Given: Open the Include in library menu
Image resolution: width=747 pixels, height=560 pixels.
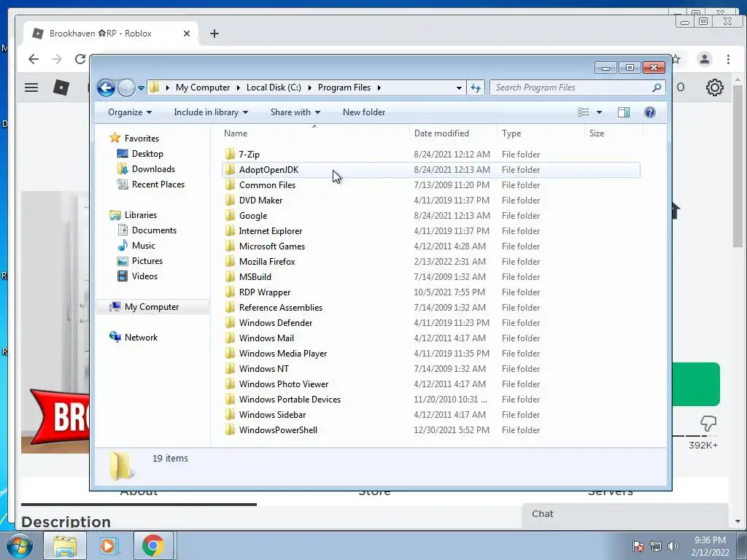Looking at the screenshot, I should tap(211, 112).
